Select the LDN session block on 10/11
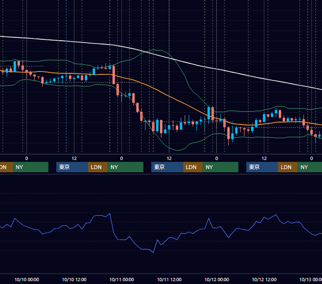Screen dimensions: 322x284 tap(193, 167)
